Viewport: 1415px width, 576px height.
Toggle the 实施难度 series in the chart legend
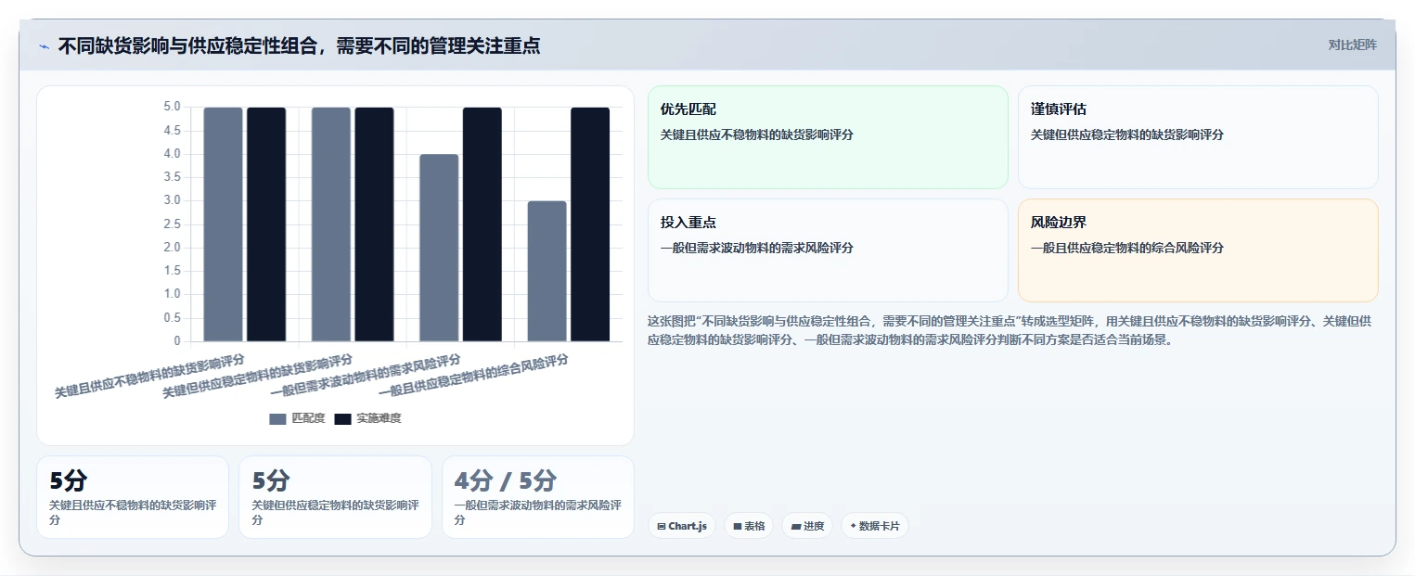pyautogui.click(x=367, y=418)
